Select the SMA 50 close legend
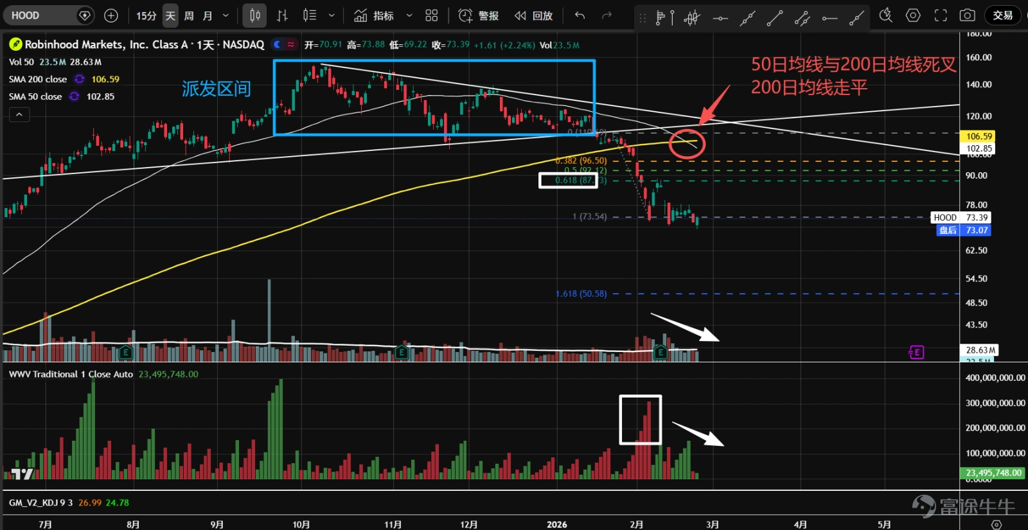This screenshot has width=1028, height=530. [x=35, y=96]
